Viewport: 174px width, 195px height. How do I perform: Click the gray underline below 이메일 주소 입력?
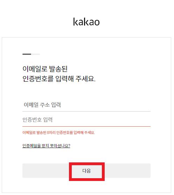click(86, 111)
